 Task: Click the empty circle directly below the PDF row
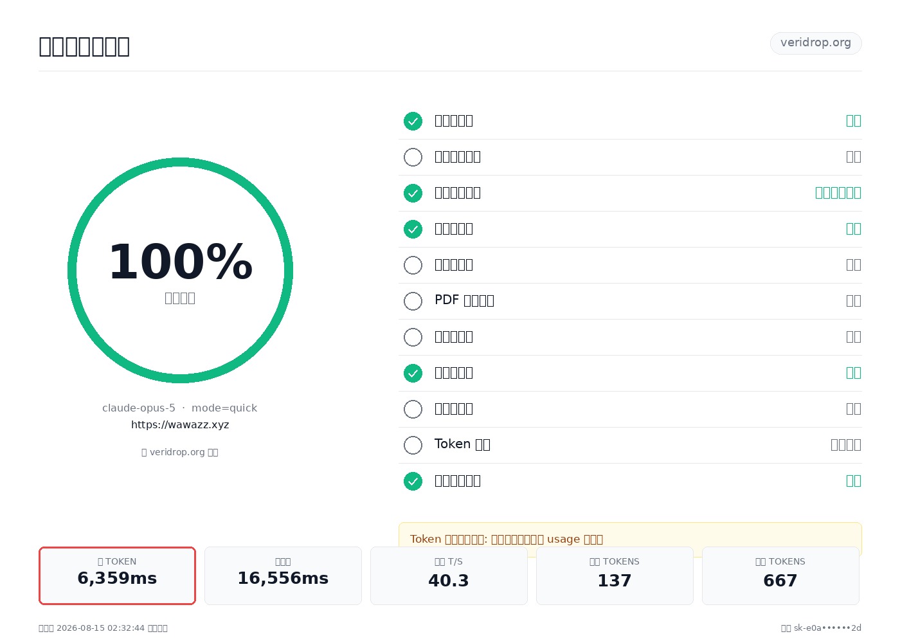tap(413, 337)
